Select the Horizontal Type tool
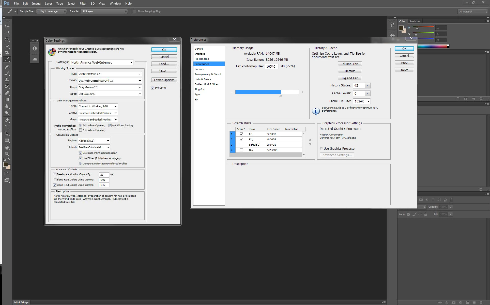Image resolution: width=490 pixels, height=305 pixels. pyautogui.click(x=7, y=127)
